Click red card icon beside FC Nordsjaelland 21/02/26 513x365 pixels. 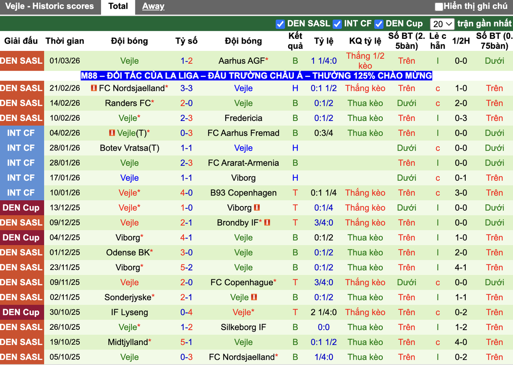click(94, 88)
